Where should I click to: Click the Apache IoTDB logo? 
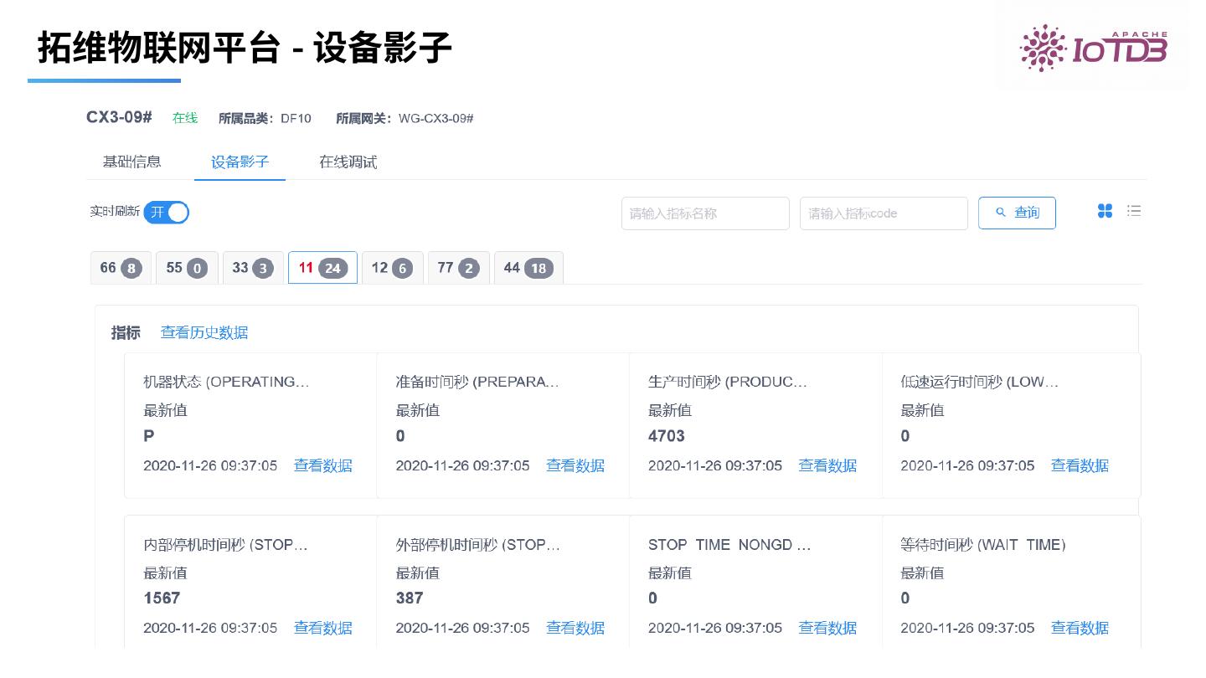1092,48
